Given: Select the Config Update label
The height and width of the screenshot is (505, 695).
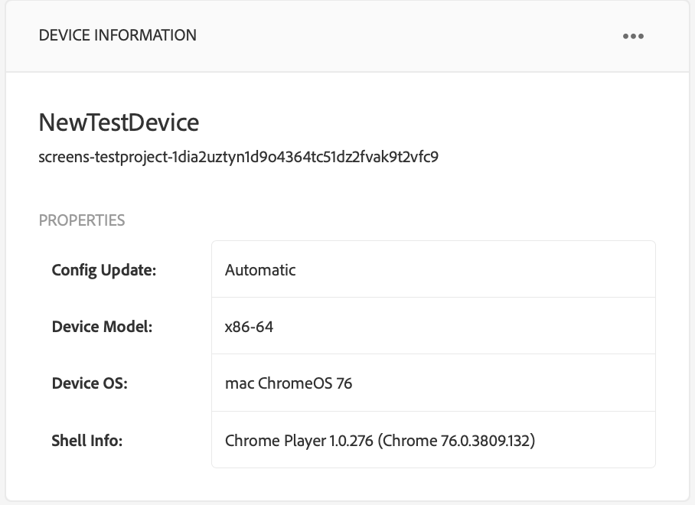Looking at the screenshot, I should [103, 269].
